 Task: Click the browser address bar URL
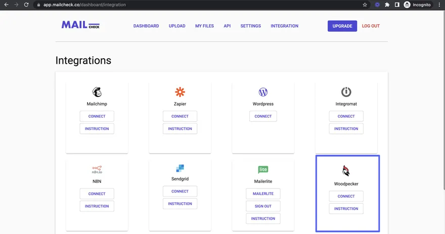click(85, 5)
